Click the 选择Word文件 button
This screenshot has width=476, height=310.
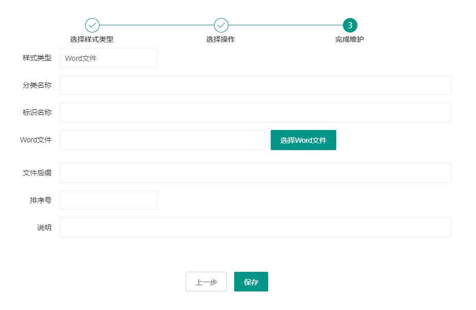[x=303, y=140]
